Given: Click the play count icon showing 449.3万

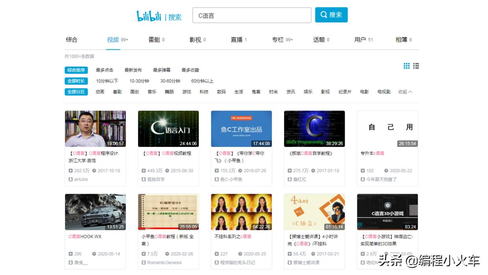Looking at the screenshot, I should pyautogui.click(x=143, y=171).
